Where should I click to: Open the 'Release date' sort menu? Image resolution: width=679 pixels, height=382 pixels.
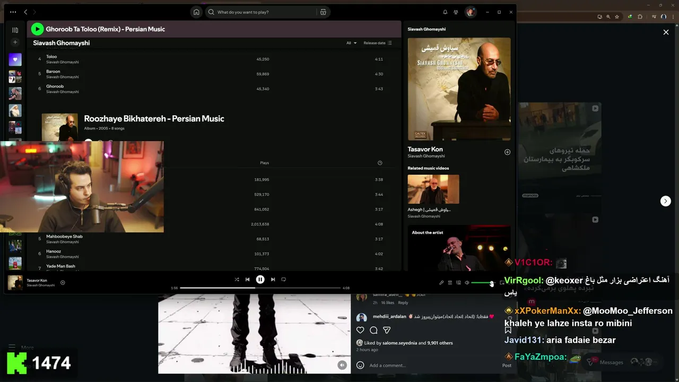[x=378, y=43]
